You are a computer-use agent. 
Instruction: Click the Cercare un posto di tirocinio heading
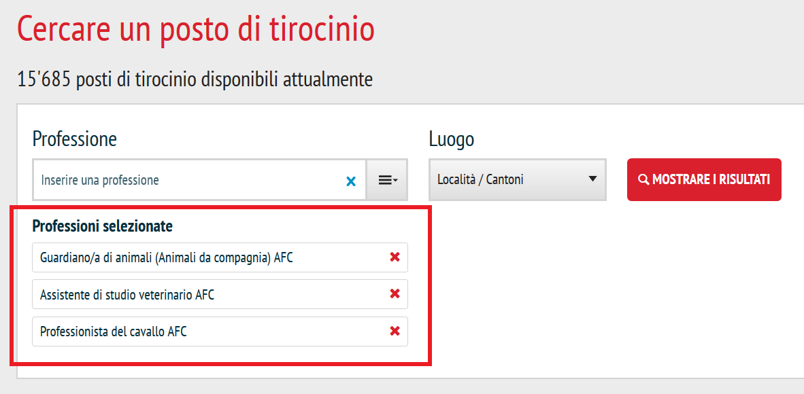[196, 29]
